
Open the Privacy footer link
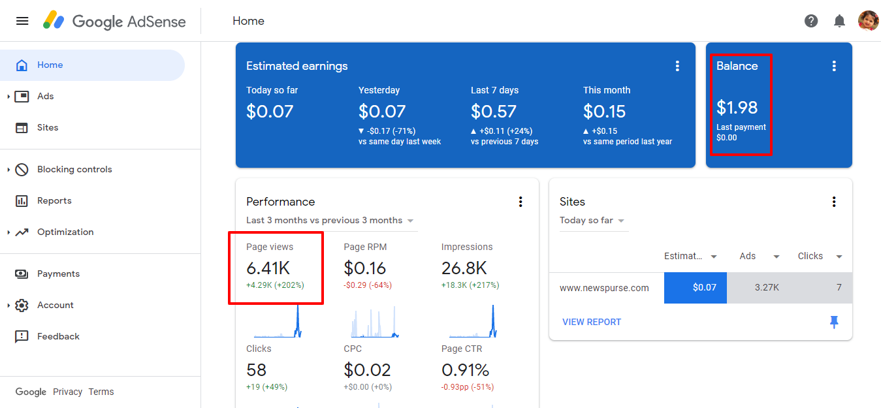68,392
